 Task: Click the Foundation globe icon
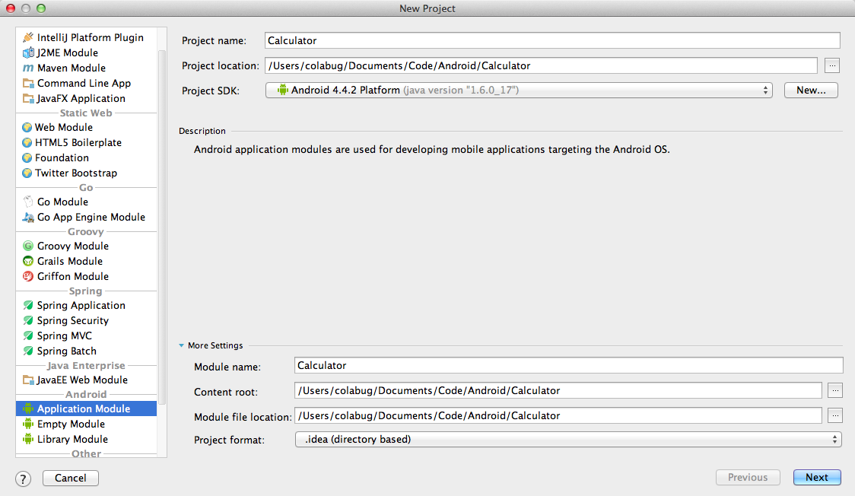pos(27,157)
